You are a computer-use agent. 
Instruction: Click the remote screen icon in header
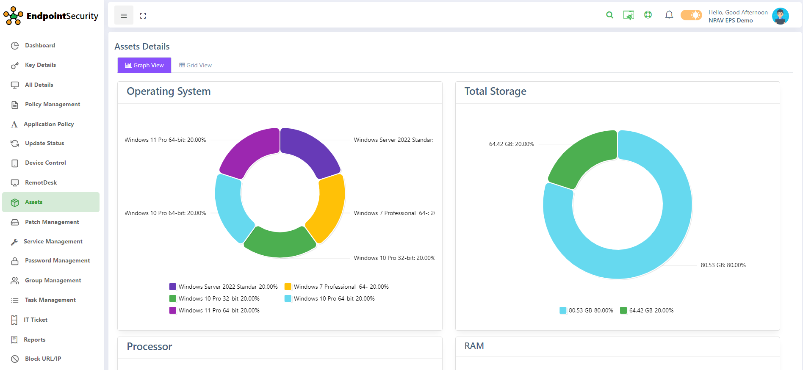(629, 15)
